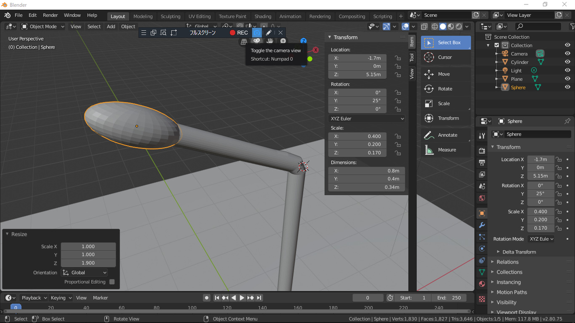Hide the Camera in outliner
Viewport: 575px width, 323px height.
click(567, 54)
